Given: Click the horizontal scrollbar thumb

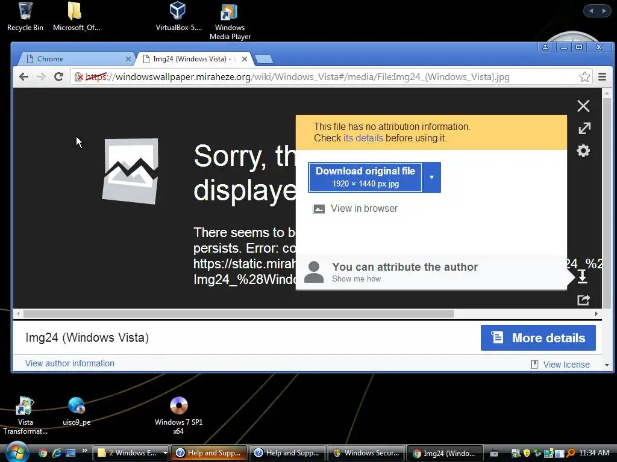Looking at the screenshot, I should [238, 314].
